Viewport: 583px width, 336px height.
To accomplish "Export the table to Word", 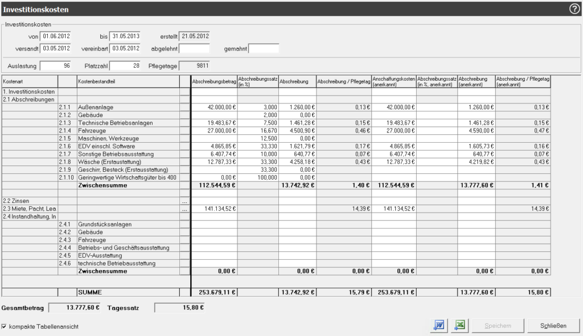I will (440, 325).
